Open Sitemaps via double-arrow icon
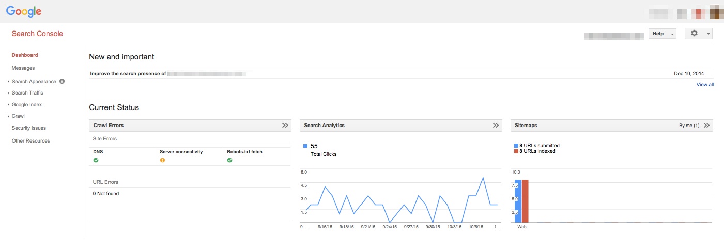This screenshot has width=724, height=250. 706,125
